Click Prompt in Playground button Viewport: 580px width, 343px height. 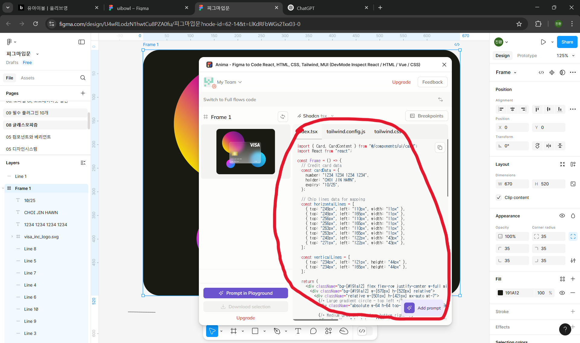tap(245, 293)
